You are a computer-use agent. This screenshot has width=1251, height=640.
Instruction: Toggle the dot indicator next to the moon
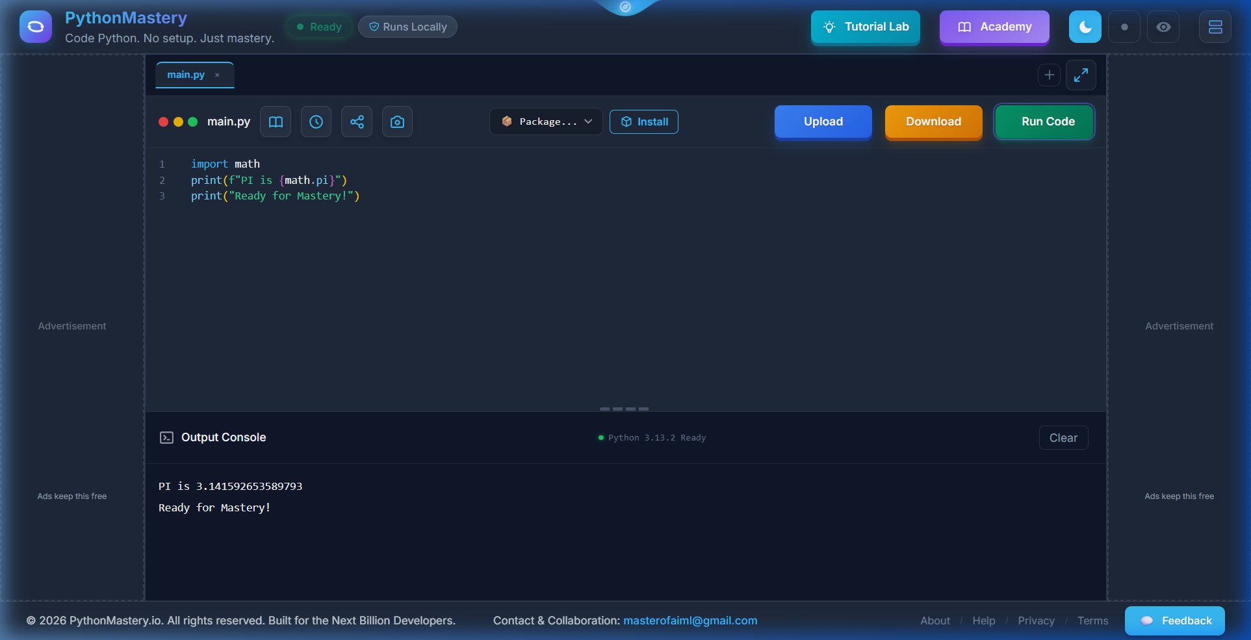(1124, 27)
